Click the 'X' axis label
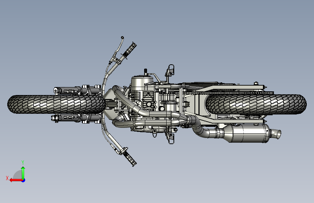 click(x=7, y=178)
